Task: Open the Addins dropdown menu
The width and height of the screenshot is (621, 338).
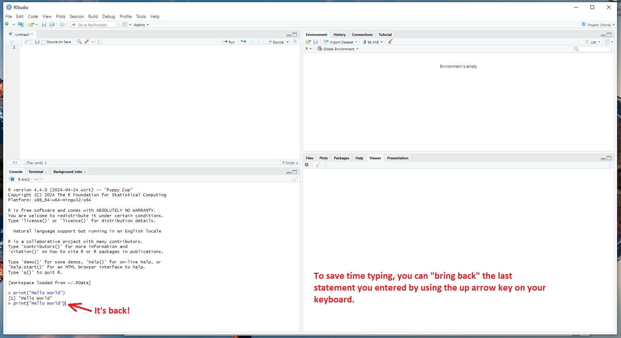Action: (x=141, y=25)
